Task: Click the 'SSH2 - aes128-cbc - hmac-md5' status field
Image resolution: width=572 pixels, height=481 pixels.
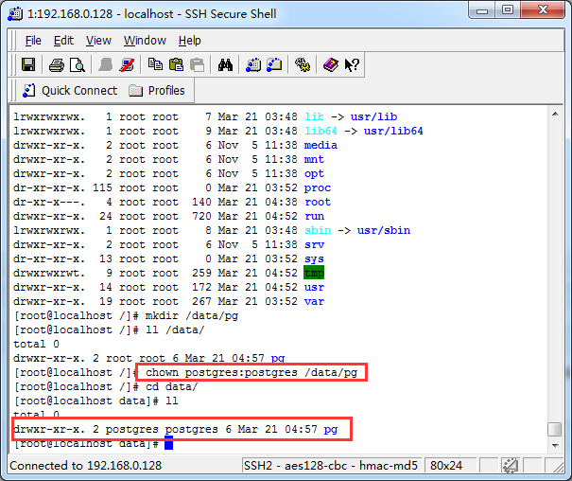Action: pyautogui.click(x=331, y=465)
